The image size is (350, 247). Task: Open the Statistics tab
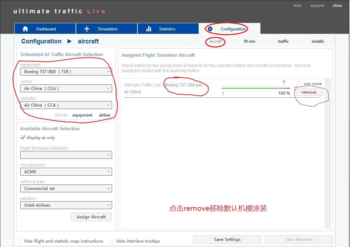tap(168, 29)
